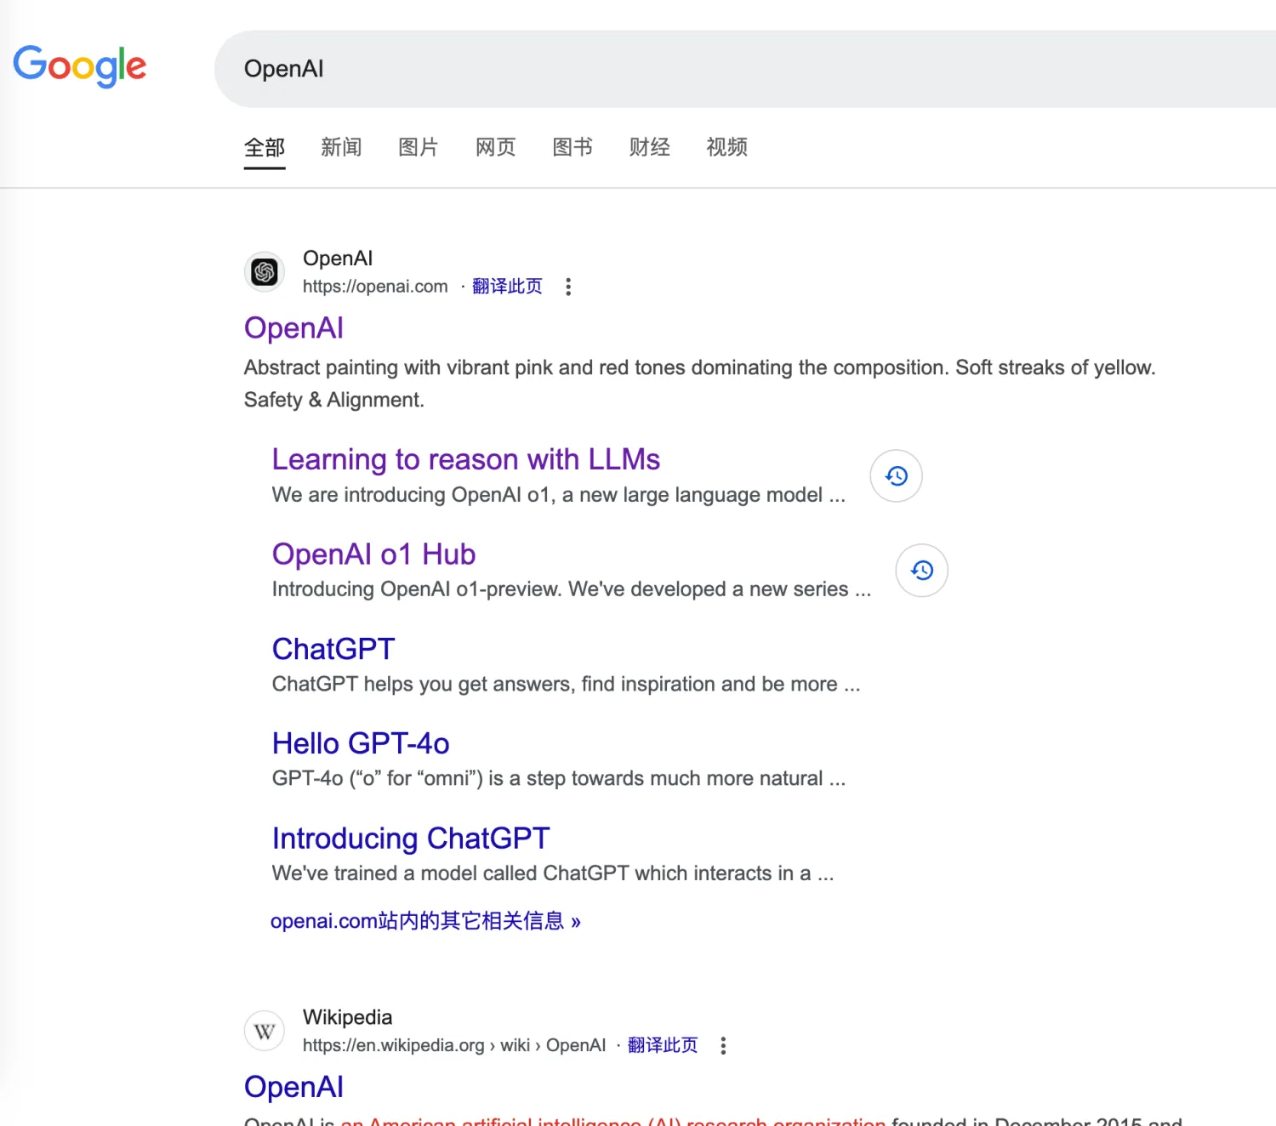Click 'We are introducing OpenAI o1' snippet
This screenshot has height=1126, width=1276.
pos(559,495)
